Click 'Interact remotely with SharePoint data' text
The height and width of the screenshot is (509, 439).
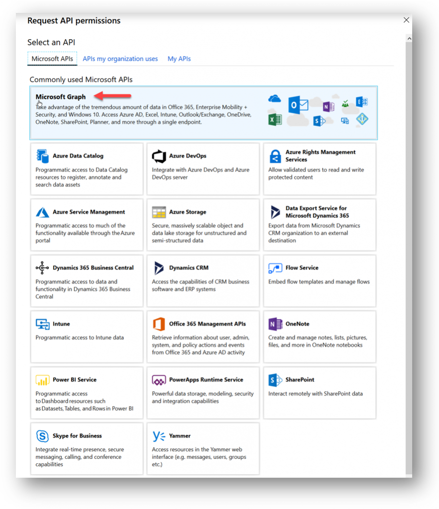(x=315, y=394)
